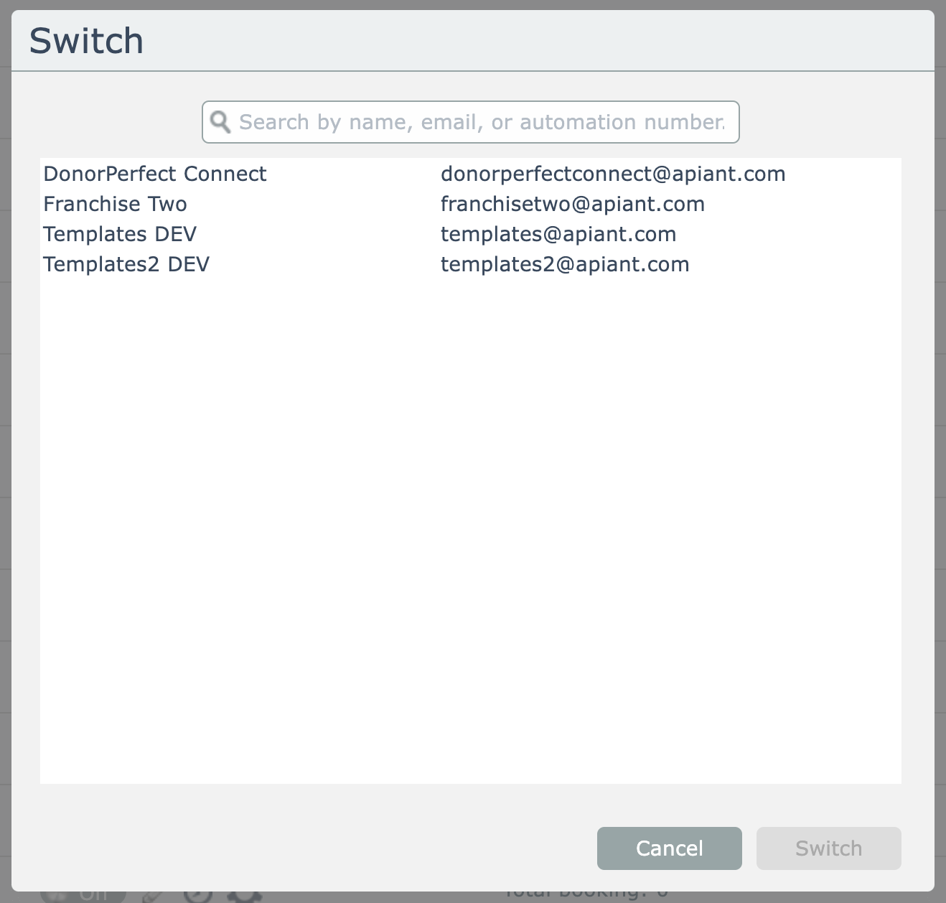The image size is (946, 903).
Task: Select the Franchise Two account
Action: [x=115, y=204]
